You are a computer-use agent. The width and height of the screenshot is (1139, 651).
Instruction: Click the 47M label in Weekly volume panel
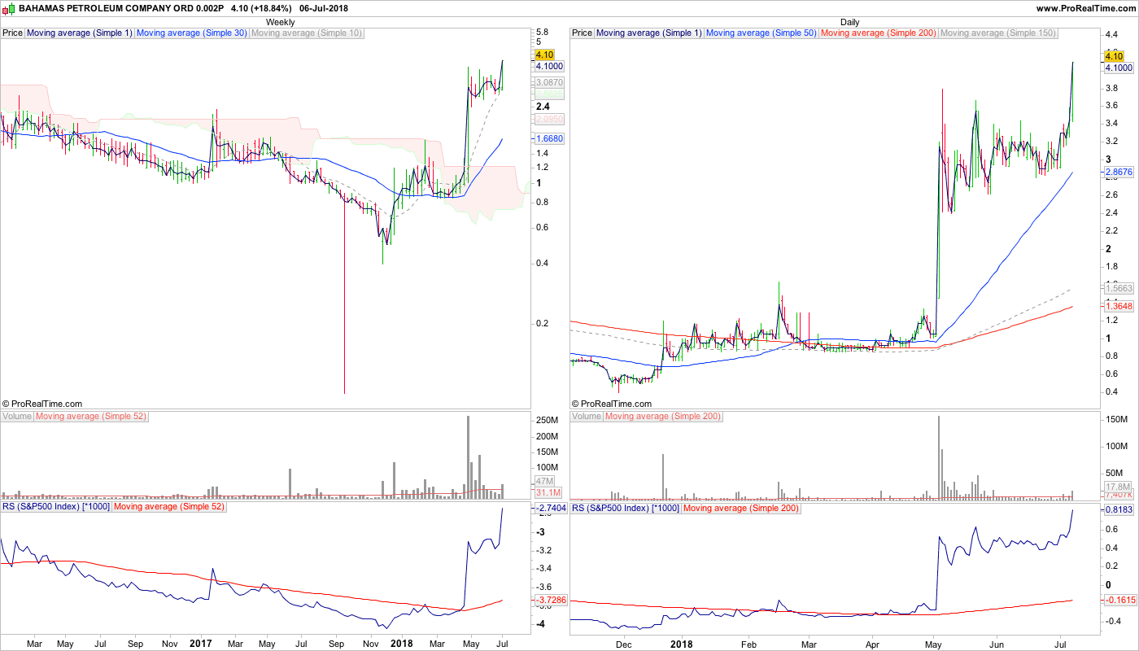coord(543,483)
